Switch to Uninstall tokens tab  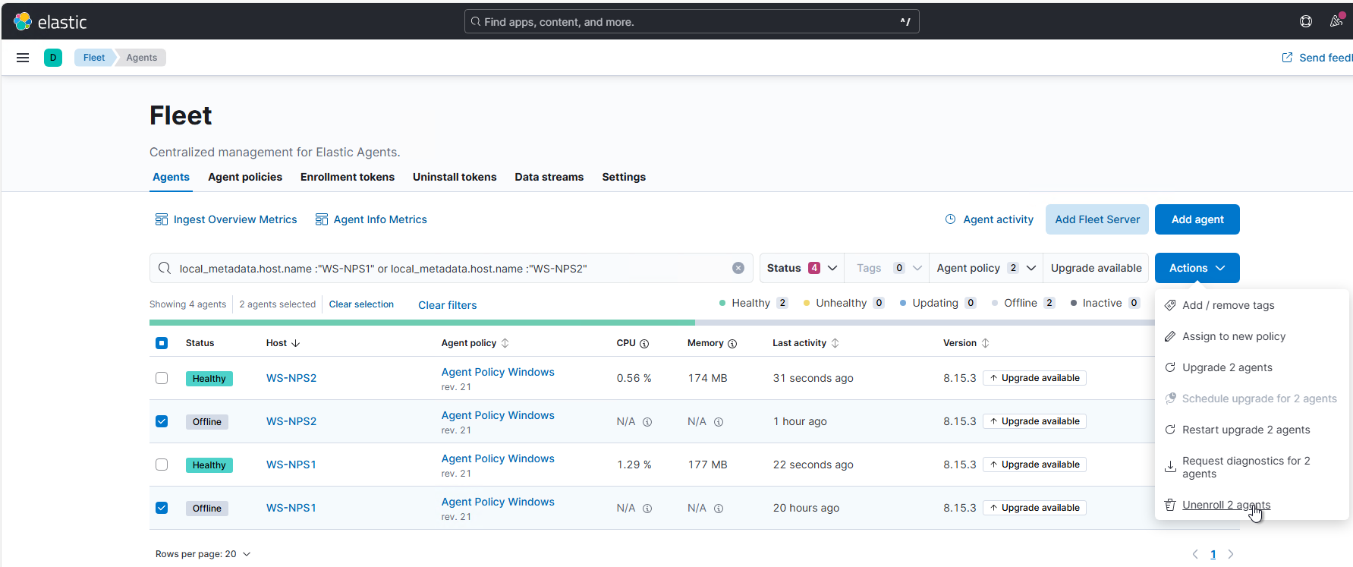[455, 177]
